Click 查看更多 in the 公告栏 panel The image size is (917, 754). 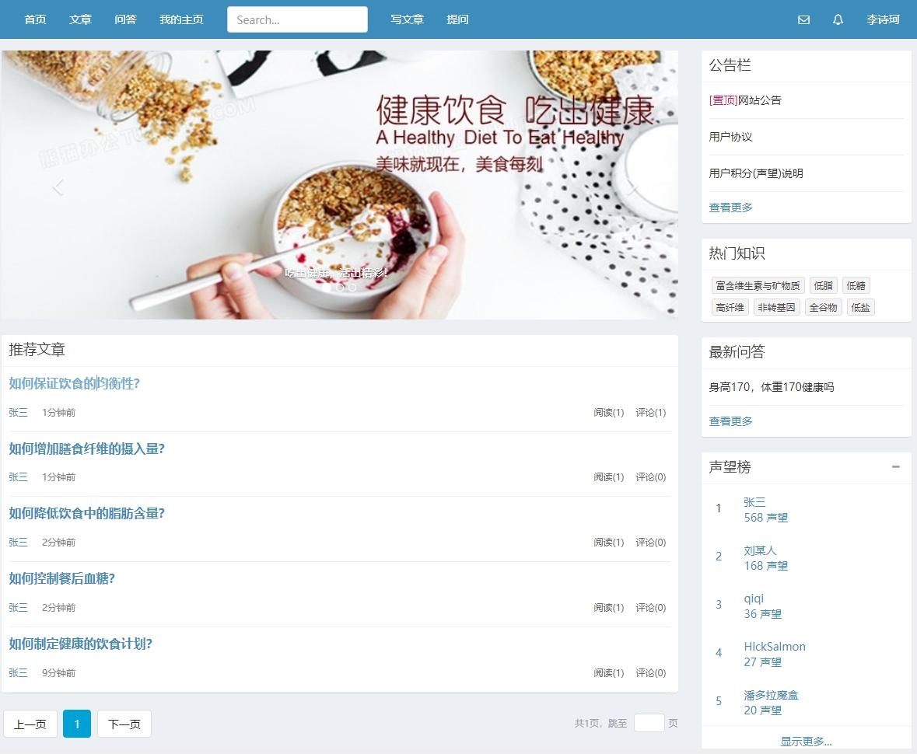[730, 208]
